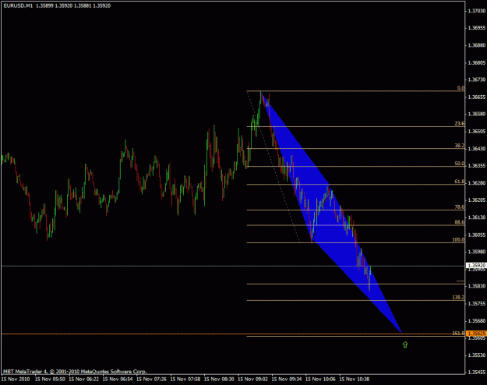Select the Fibonacci 50.0 level label

click(x=460, y=164)
